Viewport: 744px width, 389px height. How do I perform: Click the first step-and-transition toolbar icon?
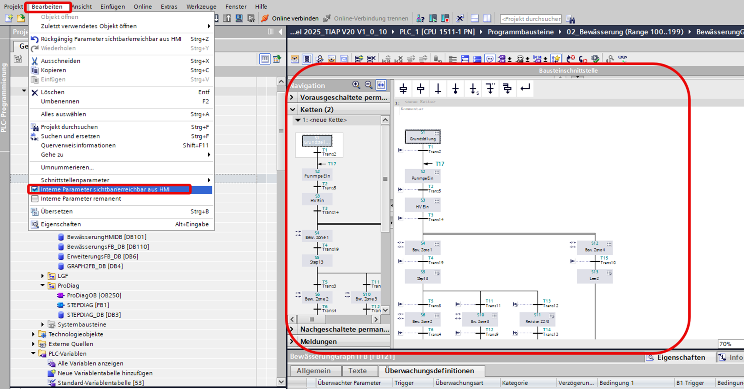click(403, 88)
